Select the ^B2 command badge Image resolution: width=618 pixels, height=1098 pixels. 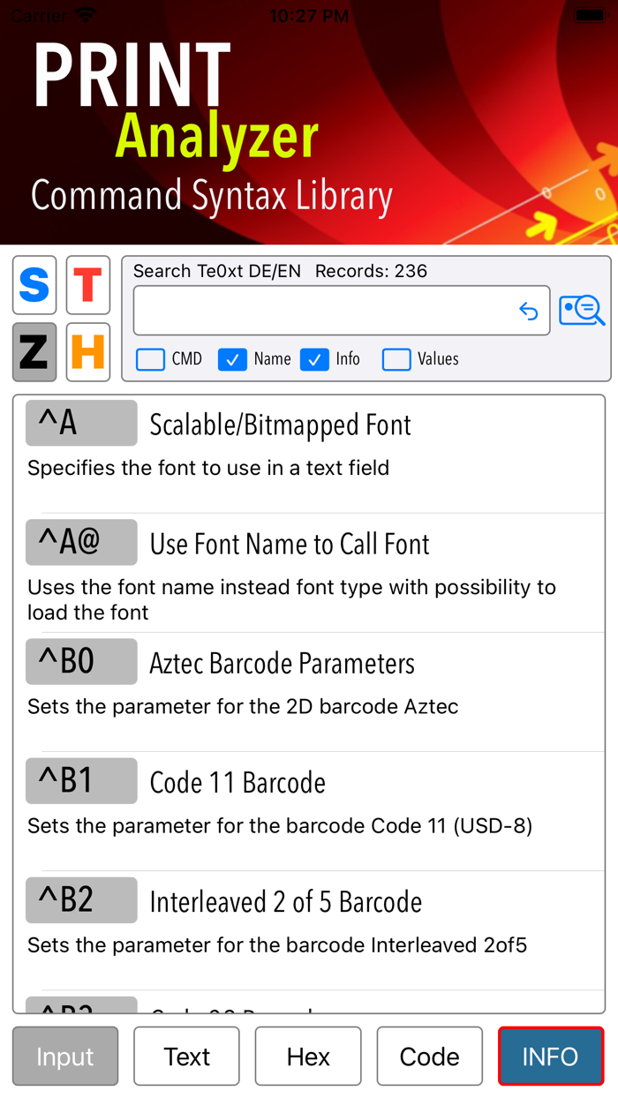[x=81, y=899]
